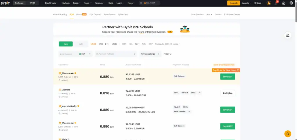This screenshot has width=297, height=140.
Task: Select the Buy toggle button
Action: tap(66, 44)
